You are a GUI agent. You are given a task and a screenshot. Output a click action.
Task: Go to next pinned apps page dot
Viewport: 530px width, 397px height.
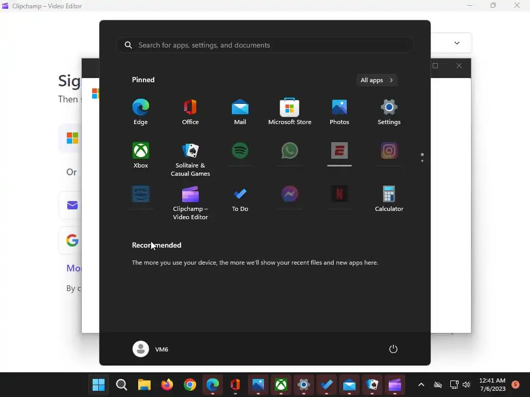tap(422, 161)
